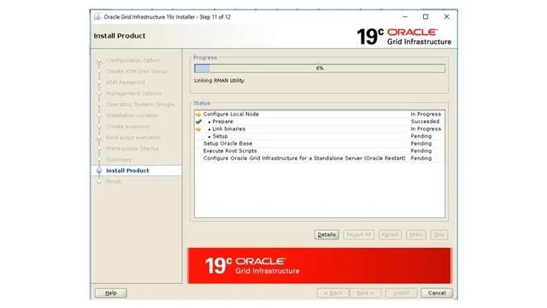
Task: Click the Revert button
Action: pos(390,235)
